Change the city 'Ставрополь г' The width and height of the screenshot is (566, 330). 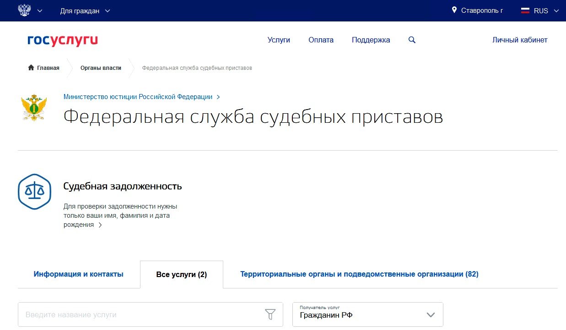point(482,10)
